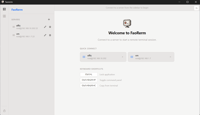Close the faorerm window
This screenshot has height=115, width=200.
196,2
